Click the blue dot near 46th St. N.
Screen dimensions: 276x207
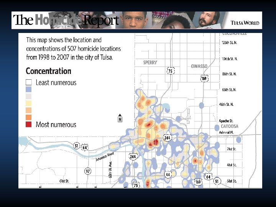click(201, 105)
